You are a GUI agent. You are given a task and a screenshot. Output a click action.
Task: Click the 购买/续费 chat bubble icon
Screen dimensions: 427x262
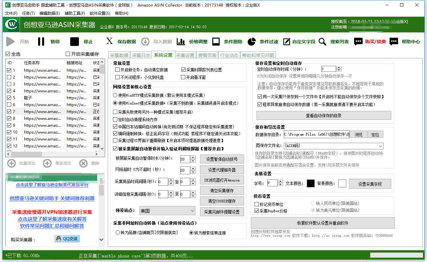pos(358,42)
